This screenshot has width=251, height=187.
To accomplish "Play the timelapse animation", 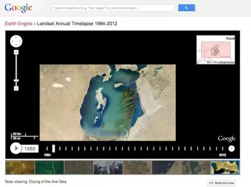I will coord(15,148).
